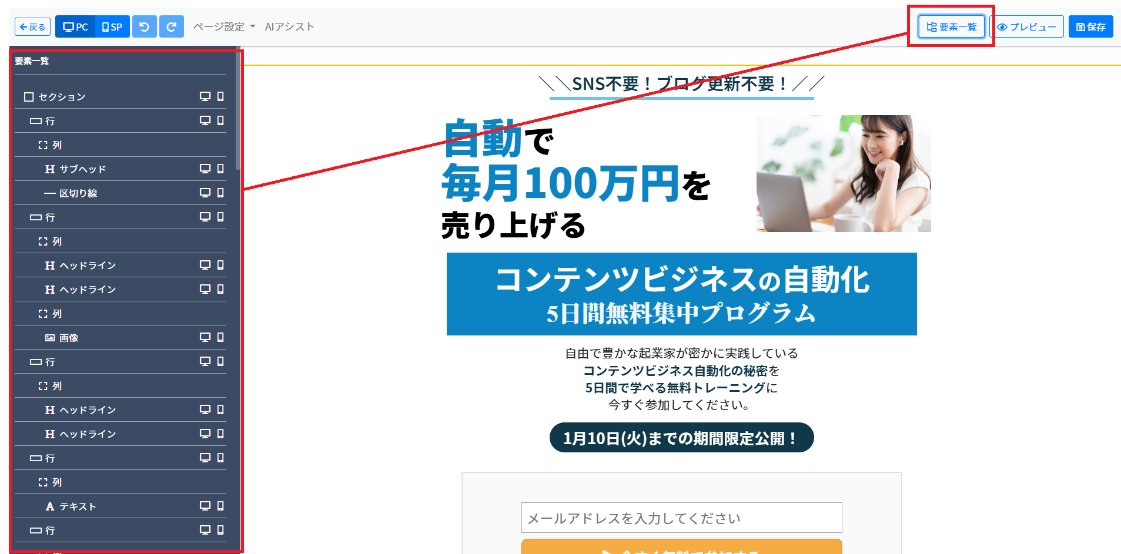Open the AIアシスト menu
The image size is (1121, 554).
(289, 26)
